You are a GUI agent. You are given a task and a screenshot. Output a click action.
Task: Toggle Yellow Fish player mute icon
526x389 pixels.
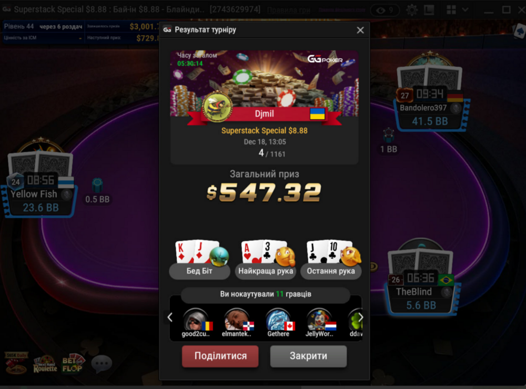tap(67, 194)
